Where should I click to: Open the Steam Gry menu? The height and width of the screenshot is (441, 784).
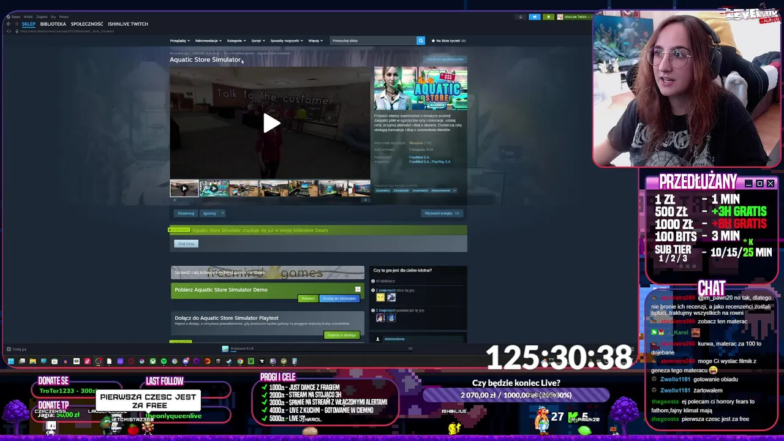pyautogui.click(x=53, y=17)
